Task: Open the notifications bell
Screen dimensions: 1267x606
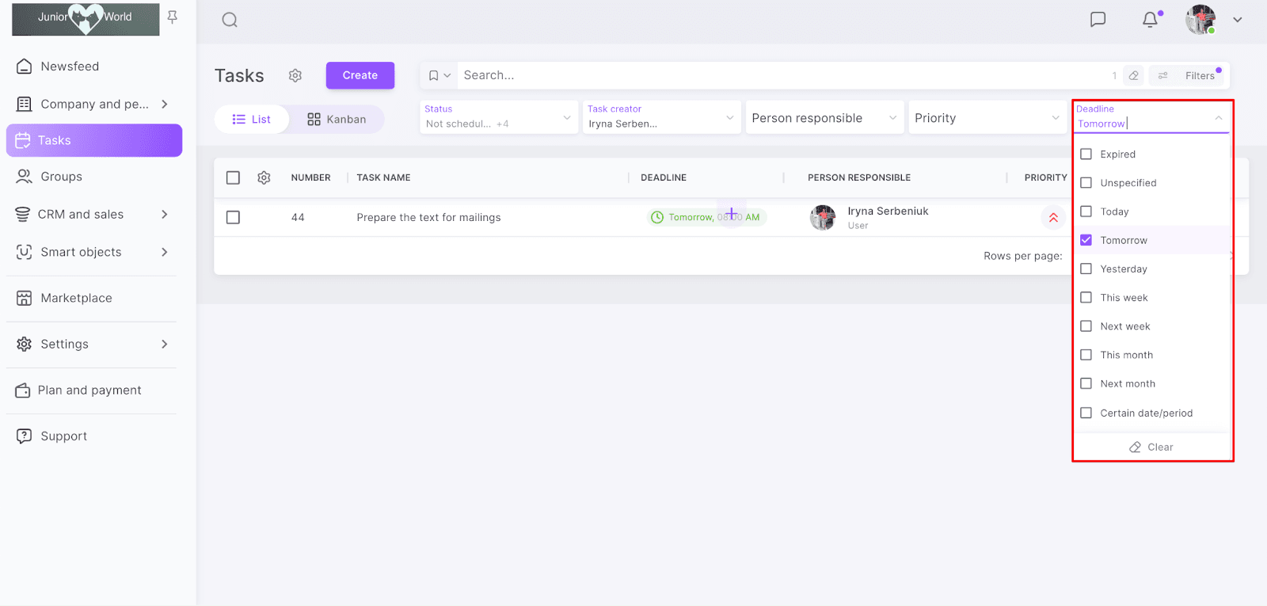Action: point(1150,20)
